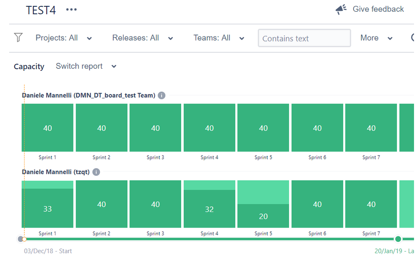Focus the Contains text search field
Screen dimensions: 419x262
tap(304, 38)
